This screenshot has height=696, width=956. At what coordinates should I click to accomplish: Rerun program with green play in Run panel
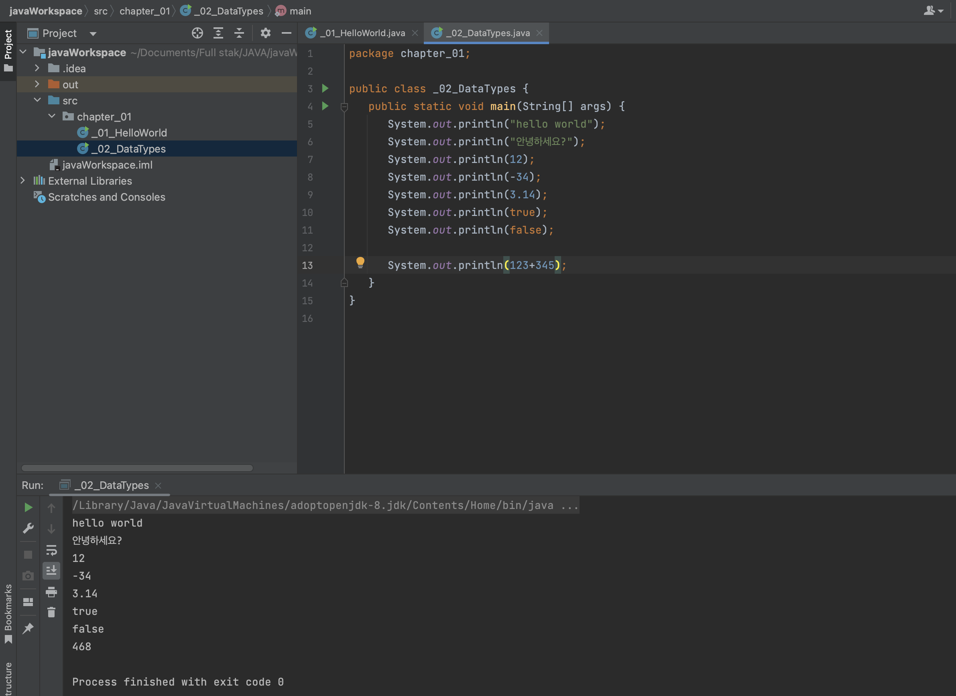tap(28, 507)
